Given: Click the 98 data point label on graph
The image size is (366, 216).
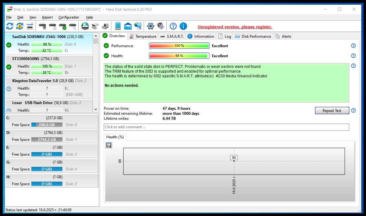Looking at the screenshot, I should (x=234, y=158).
